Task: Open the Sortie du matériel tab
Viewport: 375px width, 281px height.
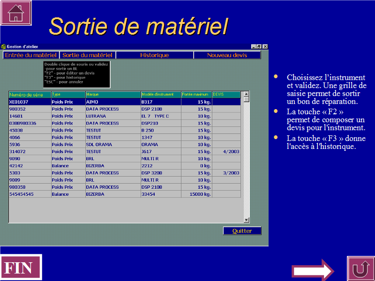Action: 87,55
